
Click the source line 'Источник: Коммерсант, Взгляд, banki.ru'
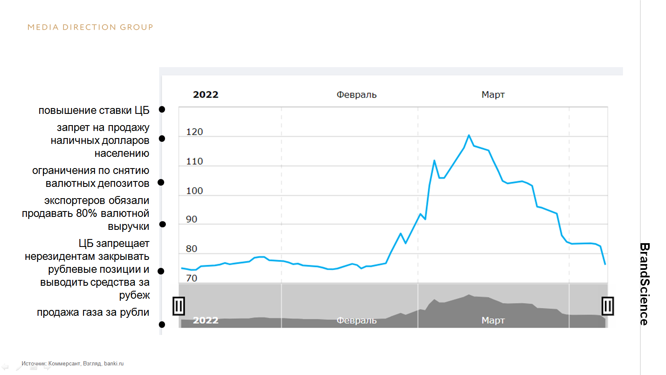73,364
